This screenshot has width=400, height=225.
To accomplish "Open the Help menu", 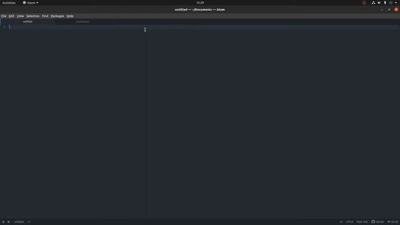I will (x=70, y=16).
